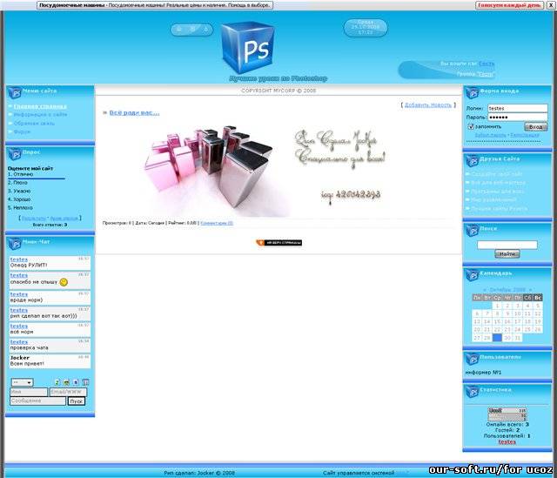
Task: Click the third mini-chat toolbar icon
Action: [76, 382]
